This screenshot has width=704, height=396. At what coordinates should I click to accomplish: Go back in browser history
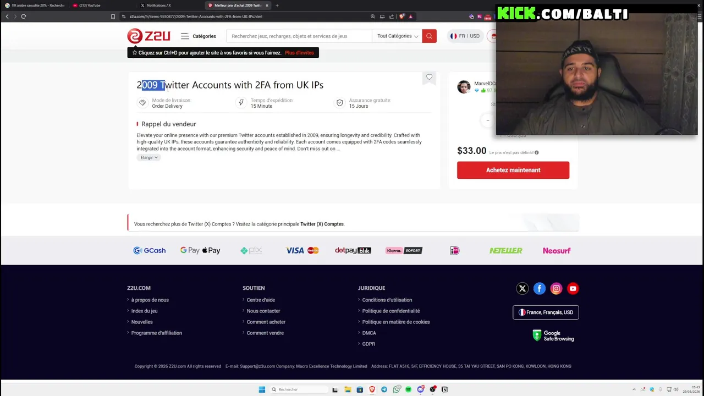click(7, 16)
